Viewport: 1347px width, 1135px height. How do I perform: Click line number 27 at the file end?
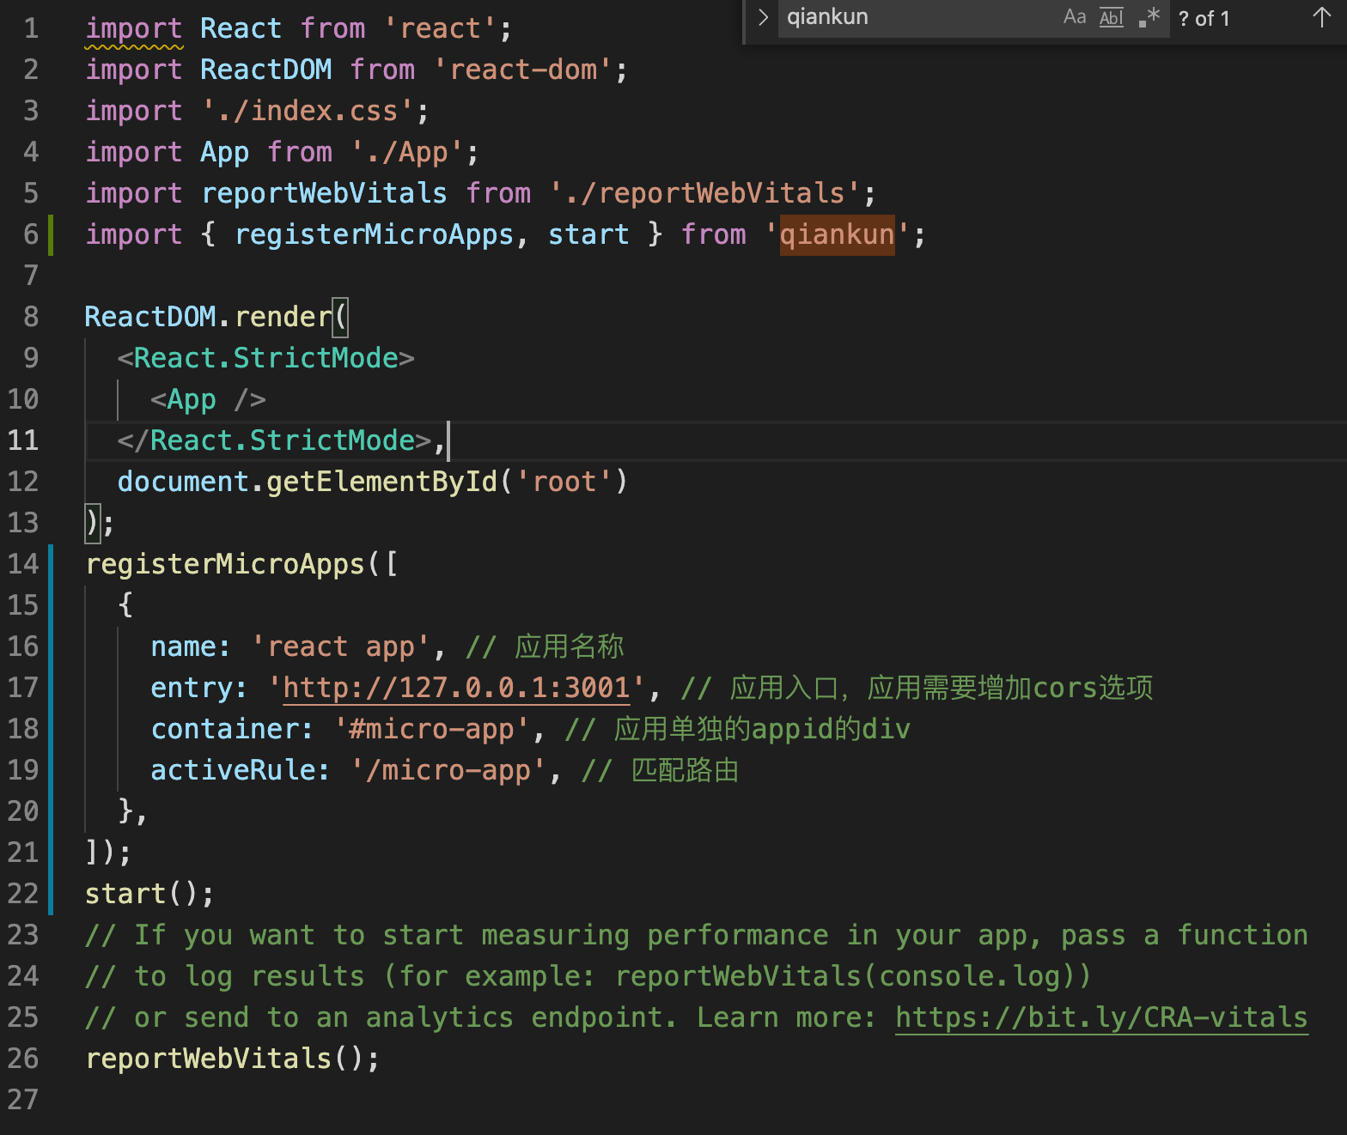coord(23,1100)
